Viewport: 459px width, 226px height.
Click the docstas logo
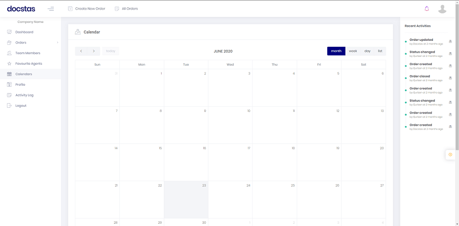[x=21, y=9]
